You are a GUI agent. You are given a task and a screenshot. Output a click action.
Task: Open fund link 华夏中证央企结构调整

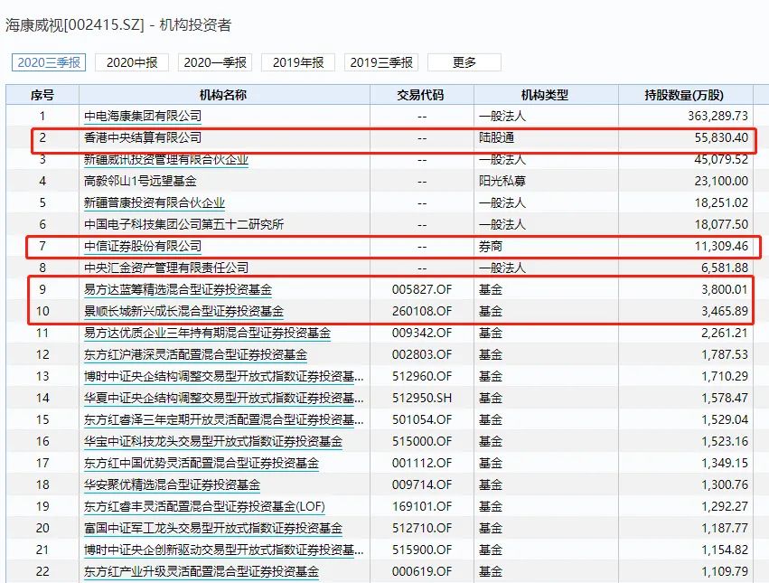click(223, 398)
